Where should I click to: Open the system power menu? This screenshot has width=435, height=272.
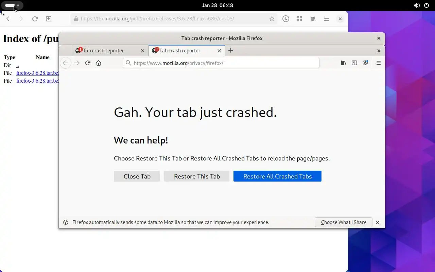427,5
